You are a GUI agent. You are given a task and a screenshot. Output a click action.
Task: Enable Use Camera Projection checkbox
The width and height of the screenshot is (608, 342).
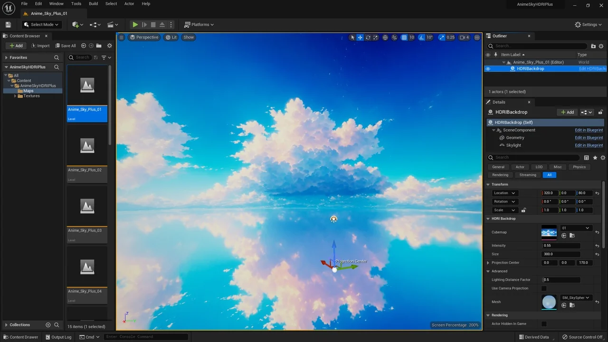coord(544,288)
